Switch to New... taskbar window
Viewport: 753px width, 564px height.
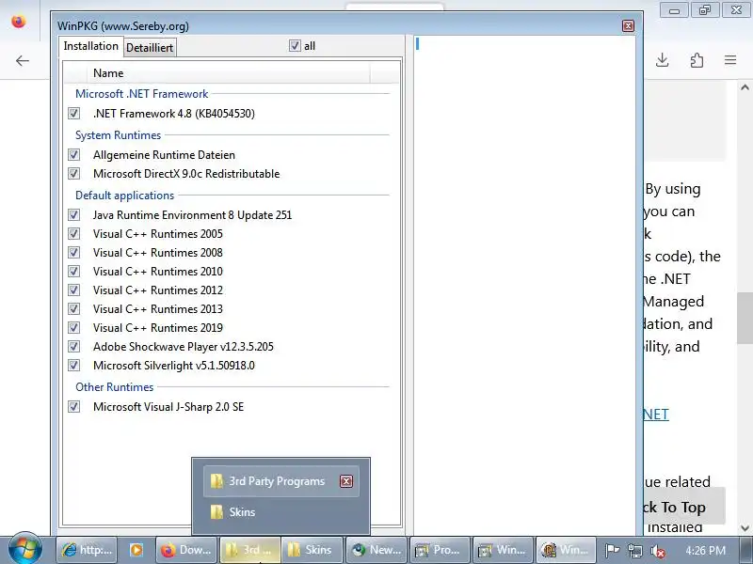click(x=376, y=550)
